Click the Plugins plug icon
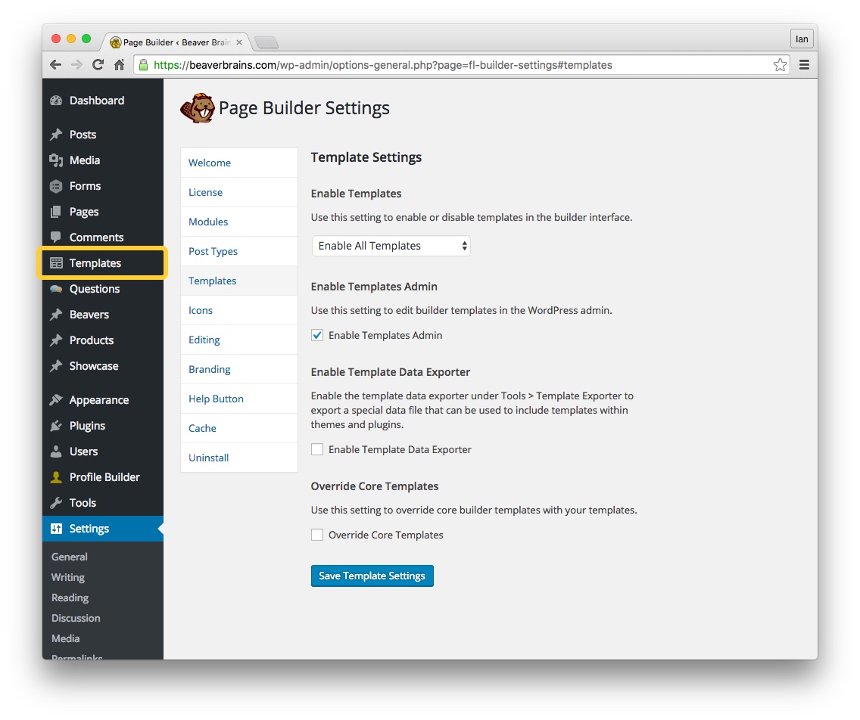Viewport: 860px width, 720px height. coord(56,426)
